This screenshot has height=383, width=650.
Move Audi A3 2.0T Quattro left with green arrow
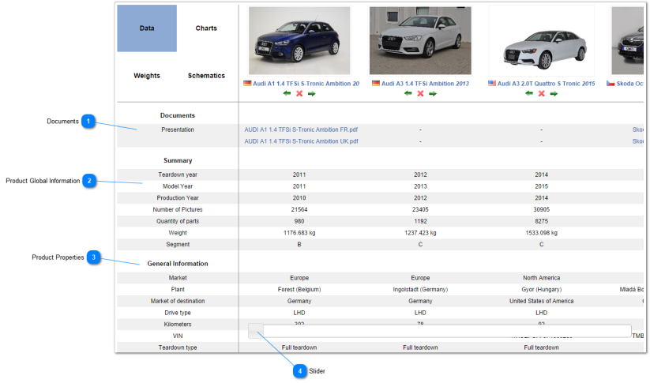coord(529,93)
